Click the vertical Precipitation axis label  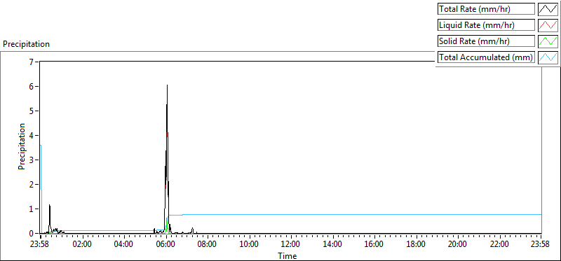coord(22,147)
